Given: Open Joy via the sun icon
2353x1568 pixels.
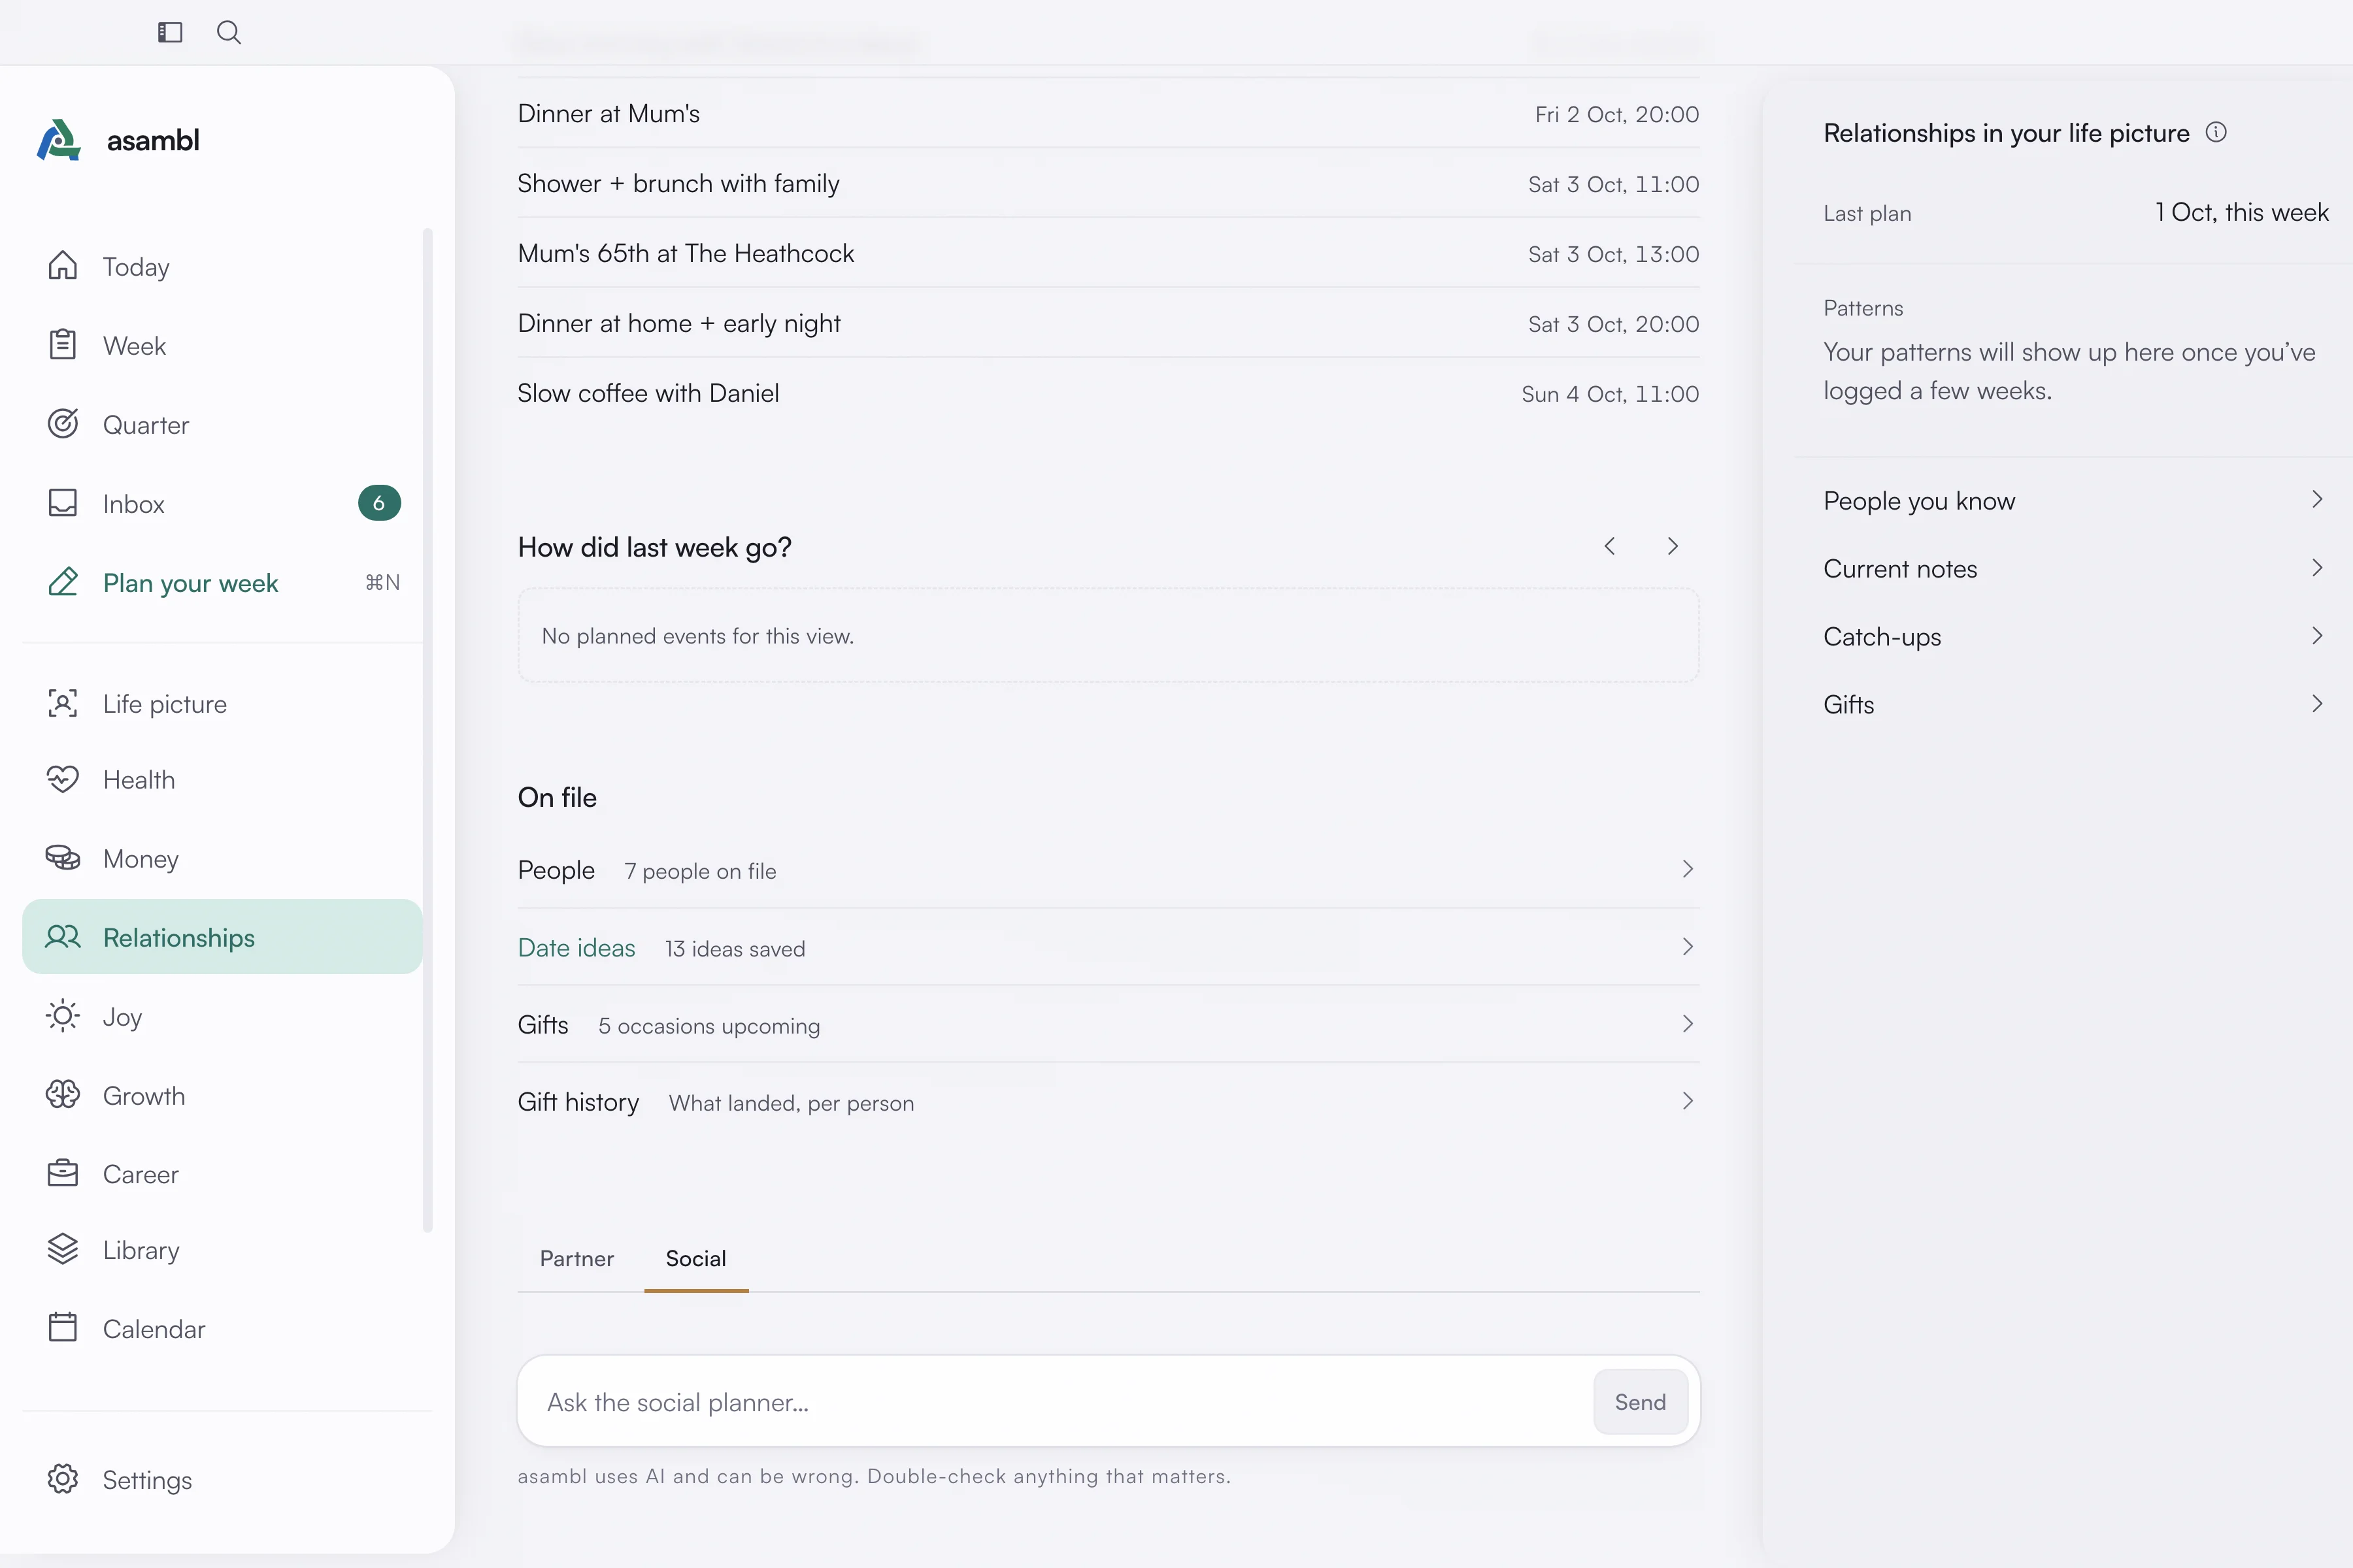Looking at the screenshot, I should pos(62,1016).
